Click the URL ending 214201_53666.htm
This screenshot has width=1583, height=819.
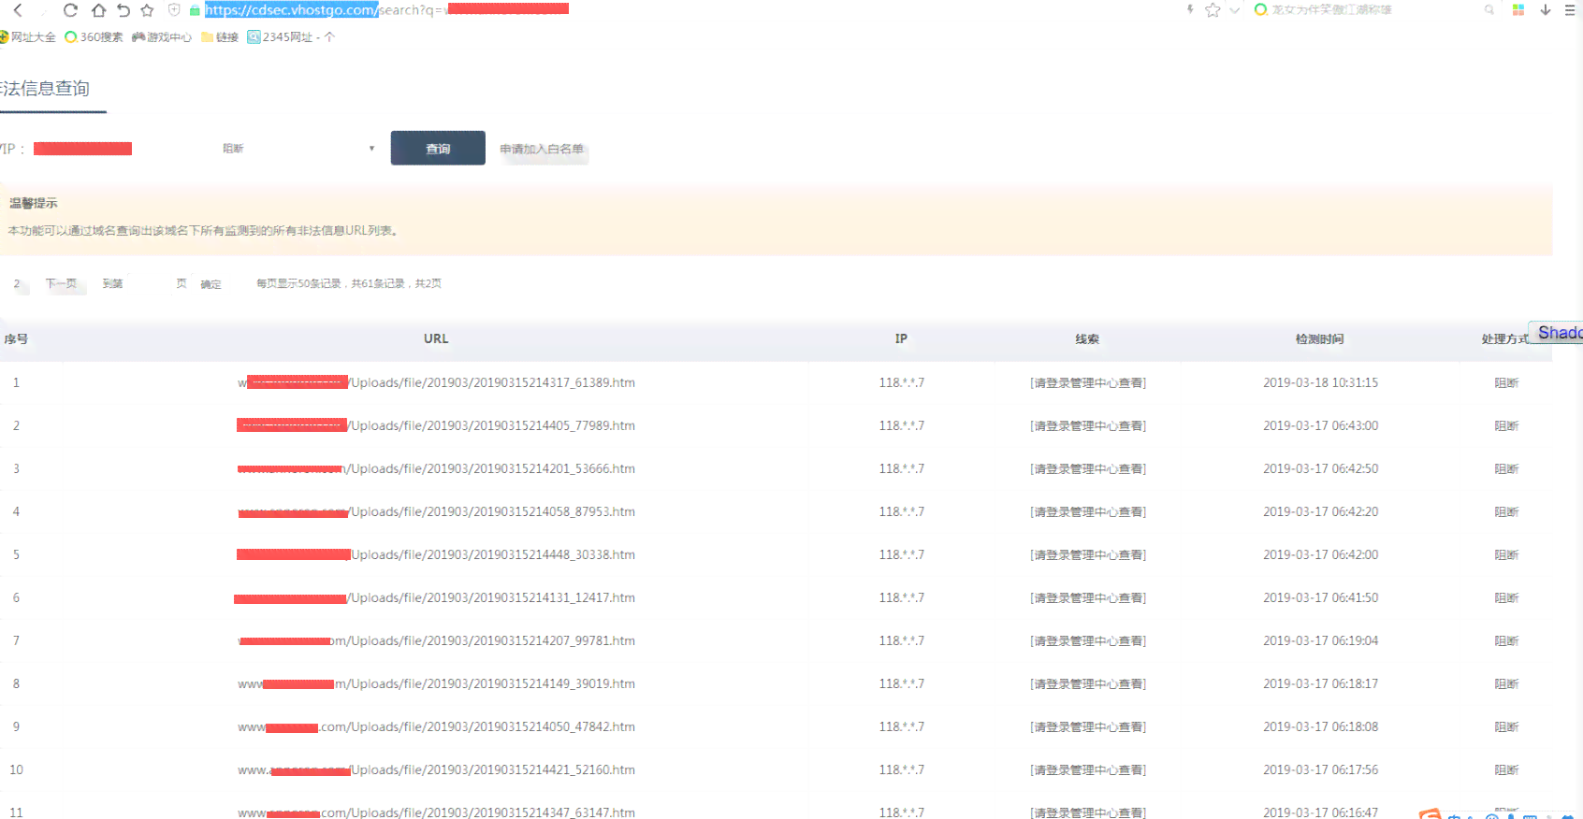436,468
